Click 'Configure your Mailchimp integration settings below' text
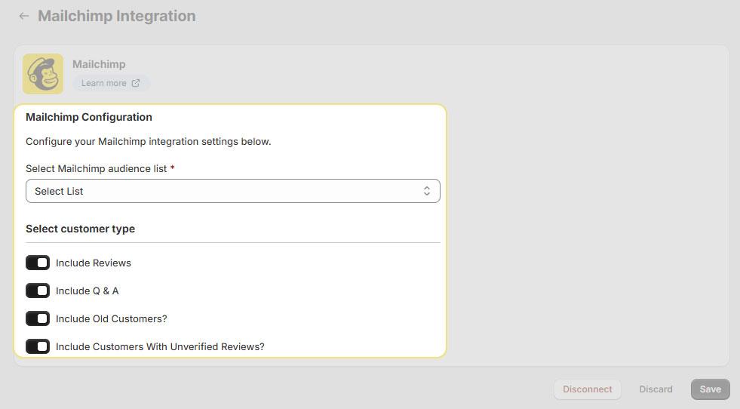740x409 pixels. click(x=148, y=142)
